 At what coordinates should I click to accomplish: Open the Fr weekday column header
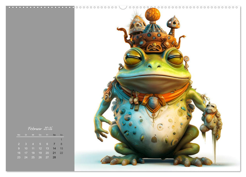47,135
